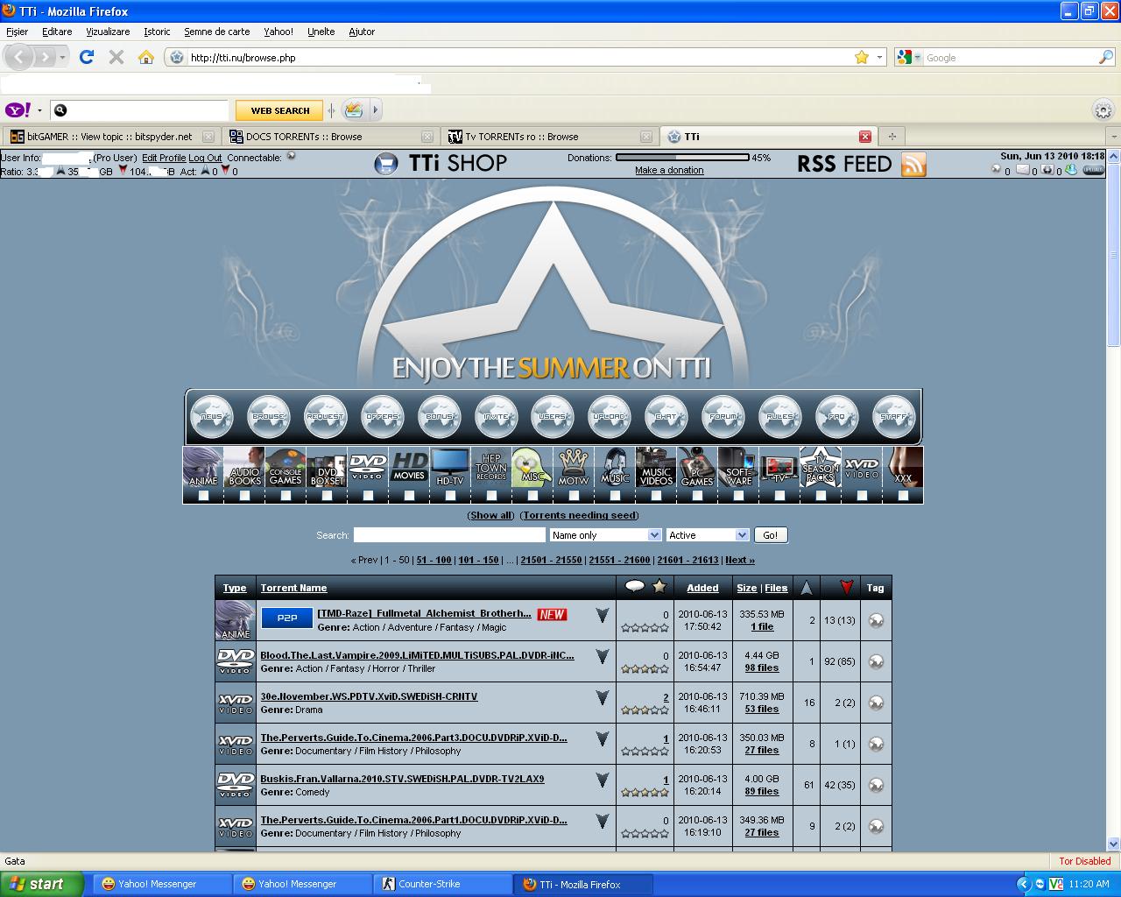This screenshot has height=897, width=1121.
Task: Open the Invite globe navigation button
Action: click(496, 417)
